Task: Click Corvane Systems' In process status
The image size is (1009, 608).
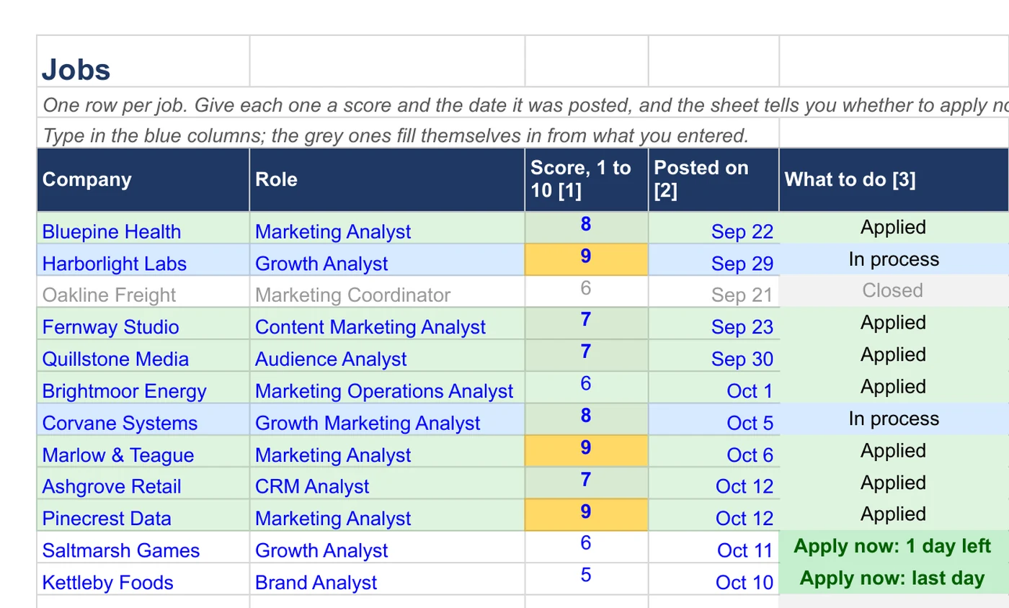Action: point(894,419)
